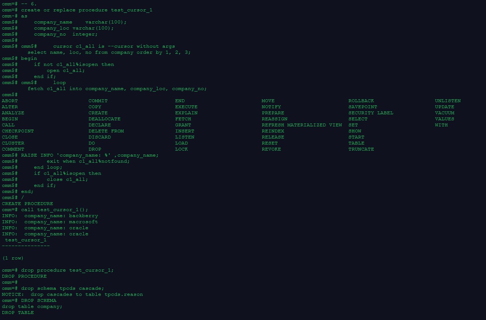Click the final 'DROP TABLE' output line
This screenshot has width=486, height=320.
(x=18, y=313)
